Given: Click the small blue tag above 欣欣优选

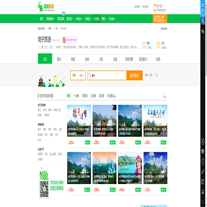Looking at the screenshot, I should (64, 13).
